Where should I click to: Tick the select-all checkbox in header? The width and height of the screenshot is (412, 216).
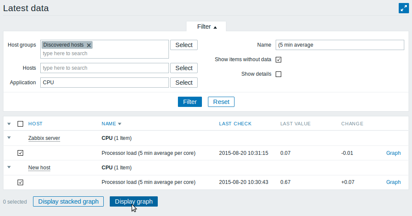click(x=20, y=124)
